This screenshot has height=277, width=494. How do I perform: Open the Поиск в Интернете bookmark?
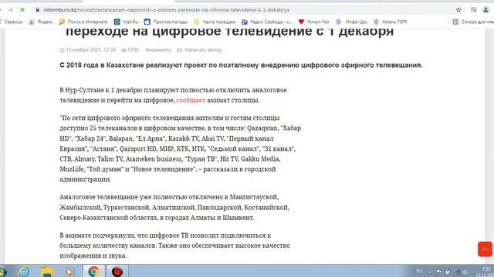83,22
